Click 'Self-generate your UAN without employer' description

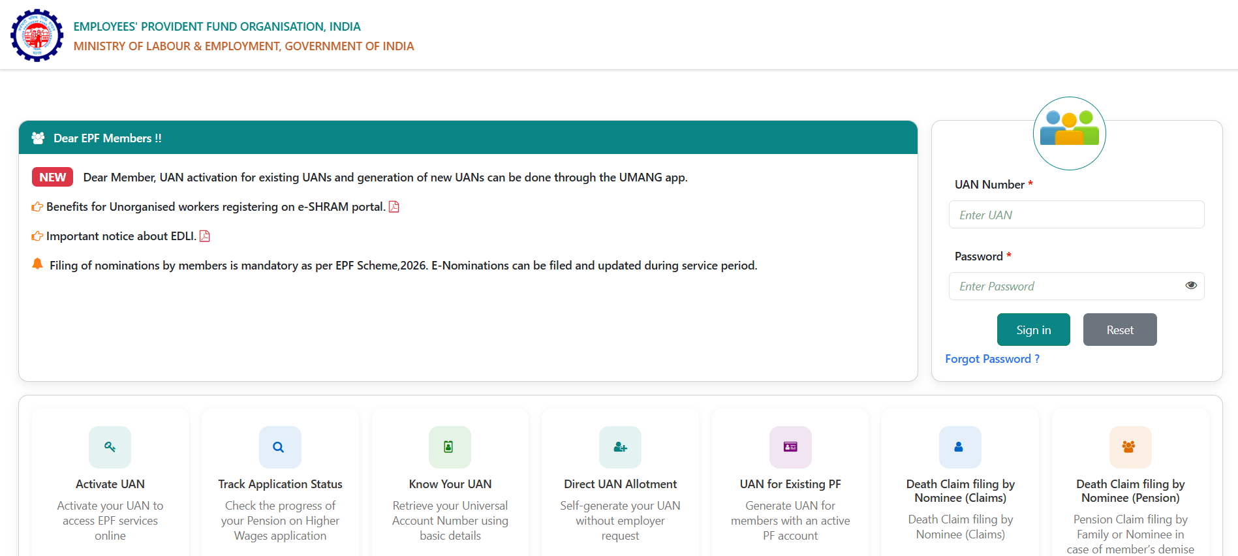pyautogui.click(x=620, y=521)
